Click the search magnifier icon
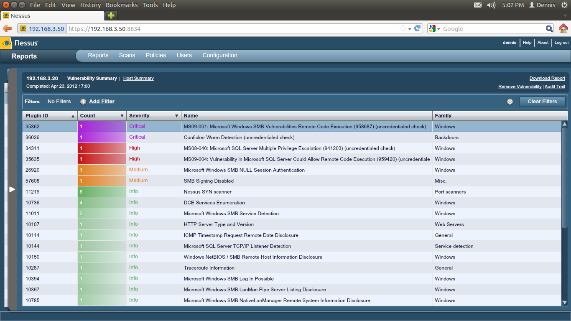571x321 pixels. tap(550, 28)
